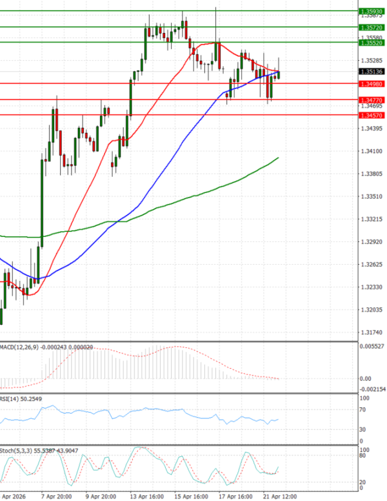Click the 1.32920 price axis value
The image size is (387, 501).
pos(370,242)
